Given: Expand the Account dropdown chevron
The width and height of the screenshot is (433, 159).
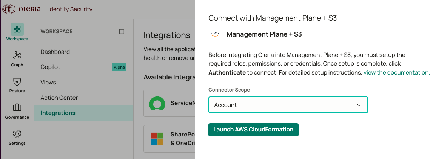Looking at the screenshot, I should (x=359, y=105).
